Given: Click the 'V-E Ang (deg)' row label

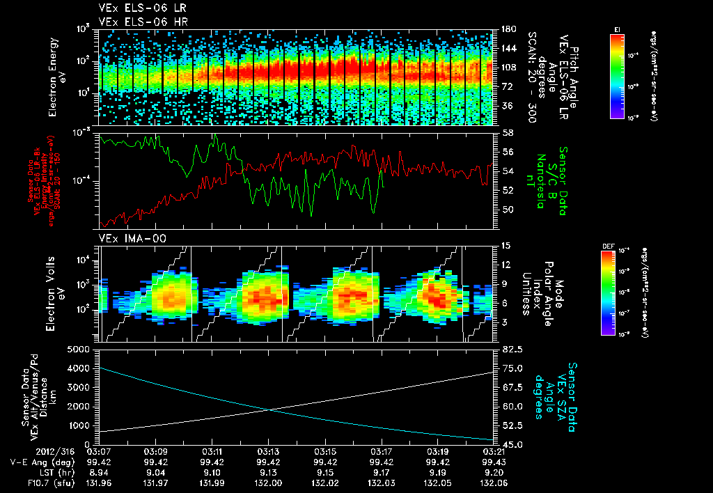Looking at the screenshot, I should (x=42, y=462).
